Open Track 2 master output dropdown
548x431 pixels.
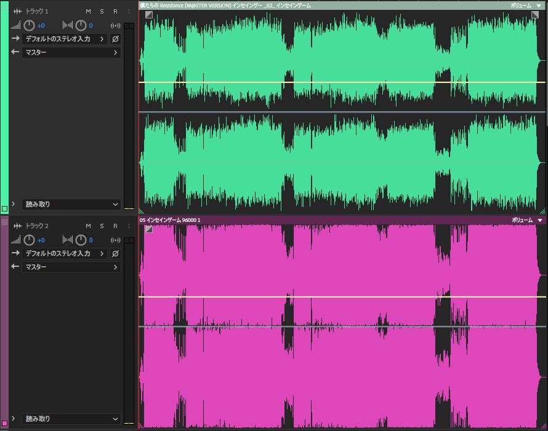71,267
